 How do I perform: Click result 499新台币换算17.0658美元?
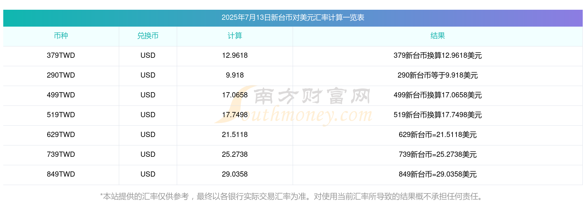pyautogui.click(x=438, y=95)
